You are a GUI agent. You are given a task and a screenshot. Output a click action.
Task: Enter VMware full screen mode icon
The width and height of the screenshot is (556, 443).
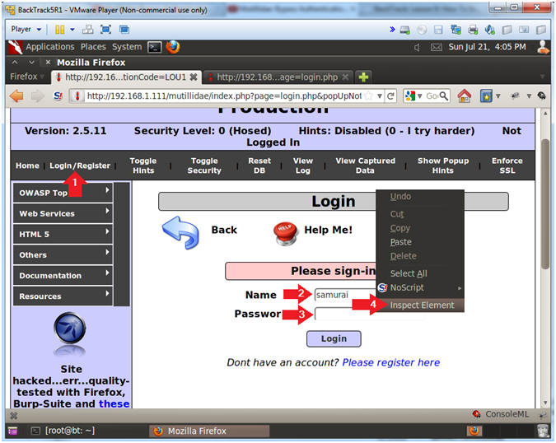[105, 30]
